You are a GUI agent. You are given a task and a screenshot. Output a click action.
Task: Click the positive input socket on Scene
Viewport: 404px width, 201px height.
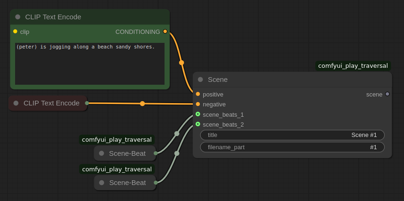click(x=198, y=94)
